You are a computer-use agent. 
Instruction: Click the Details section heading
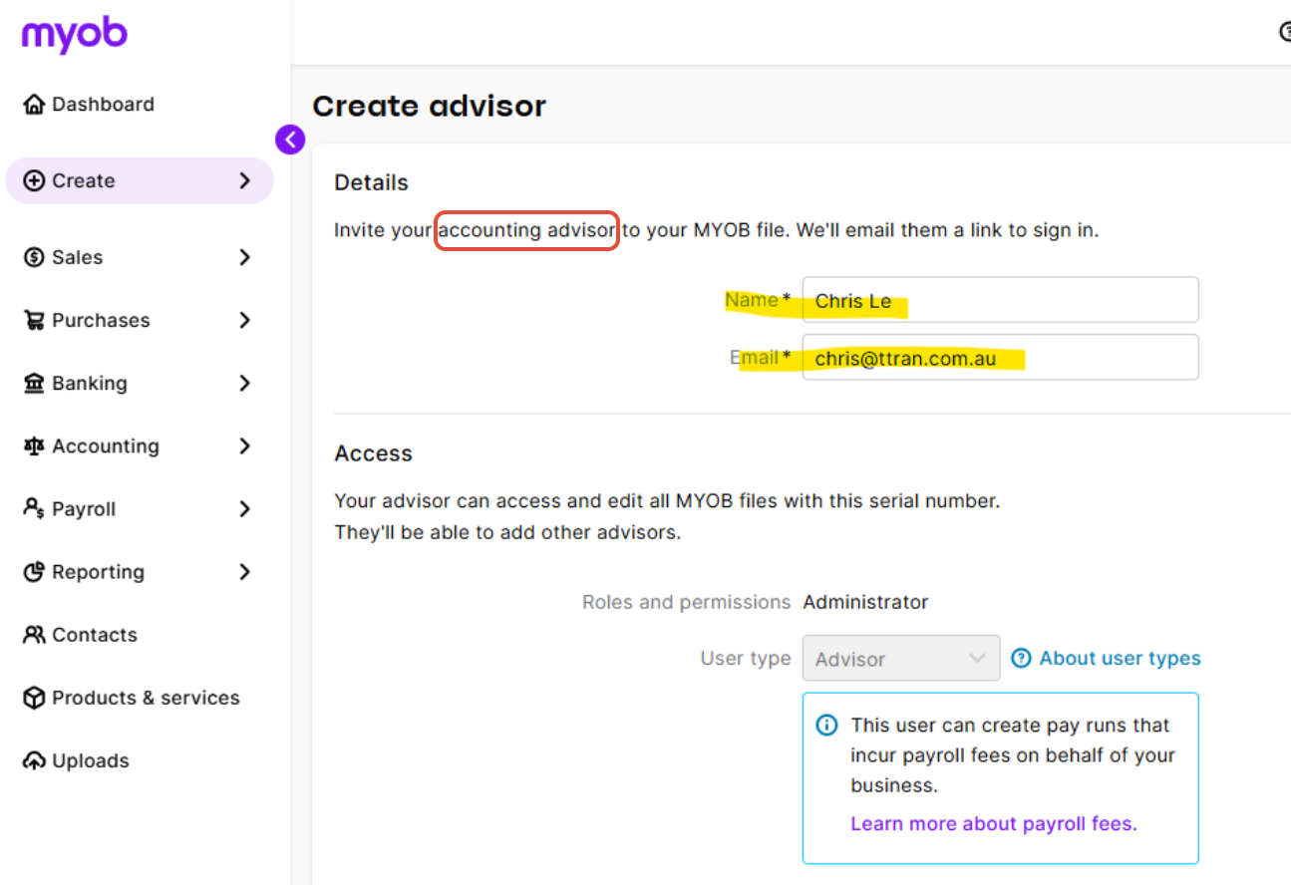[x=372, y=183]
